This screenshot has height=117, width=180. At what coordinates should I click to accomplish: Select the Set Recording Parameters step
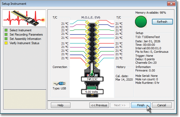26,35
